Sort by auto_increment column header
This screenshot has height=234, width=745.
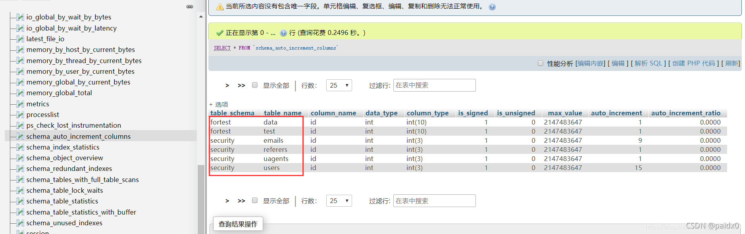click(616, 113)
